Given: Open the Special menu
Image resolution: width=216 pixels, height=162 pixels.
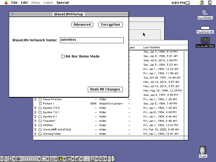Looking at the screenshot, I should (x=63, y=3).
